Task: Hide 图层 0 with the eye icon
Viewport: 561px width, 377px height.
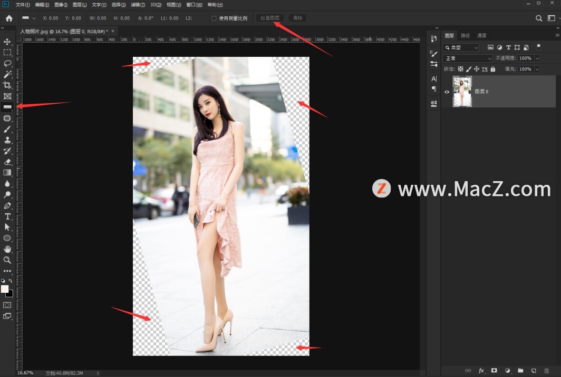Action: click(447, 92)
